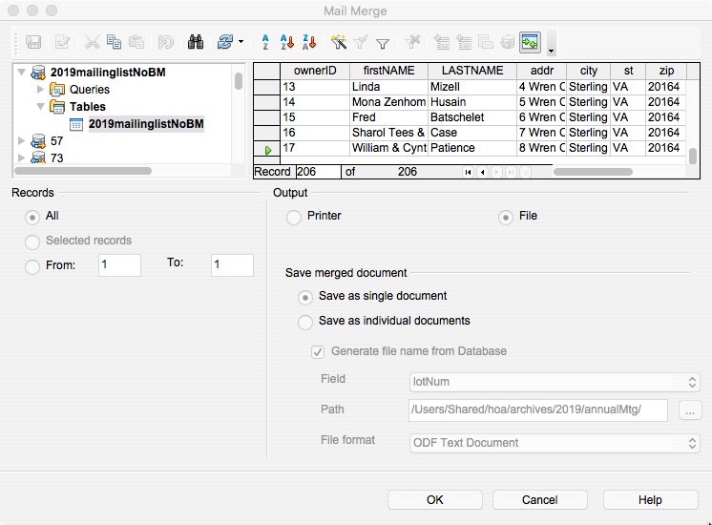This screenshot has width=712, height=525.
Task: Open the Field dropdown showing lotNum
Action: [555, 382]
